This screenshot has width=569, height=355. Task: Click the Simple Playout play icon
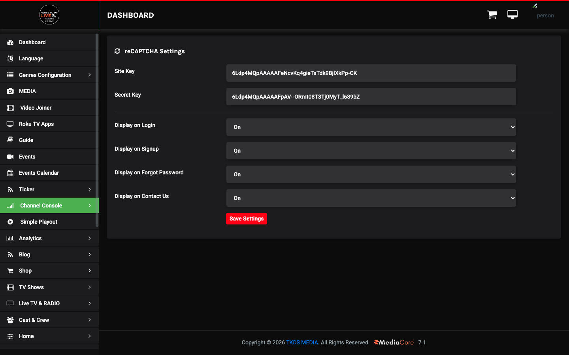point(10,222)
